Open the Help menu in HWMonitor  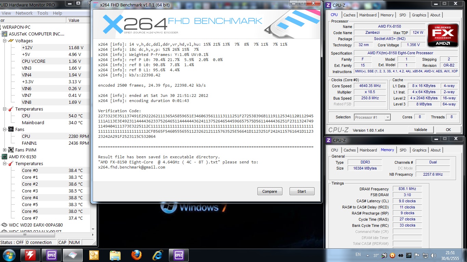click(x=57, y=13)
